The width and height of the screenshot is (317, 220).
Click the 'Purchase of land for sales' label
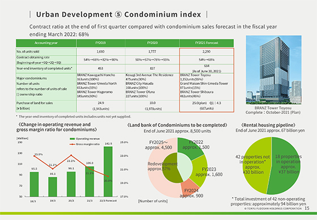(35, 103)
